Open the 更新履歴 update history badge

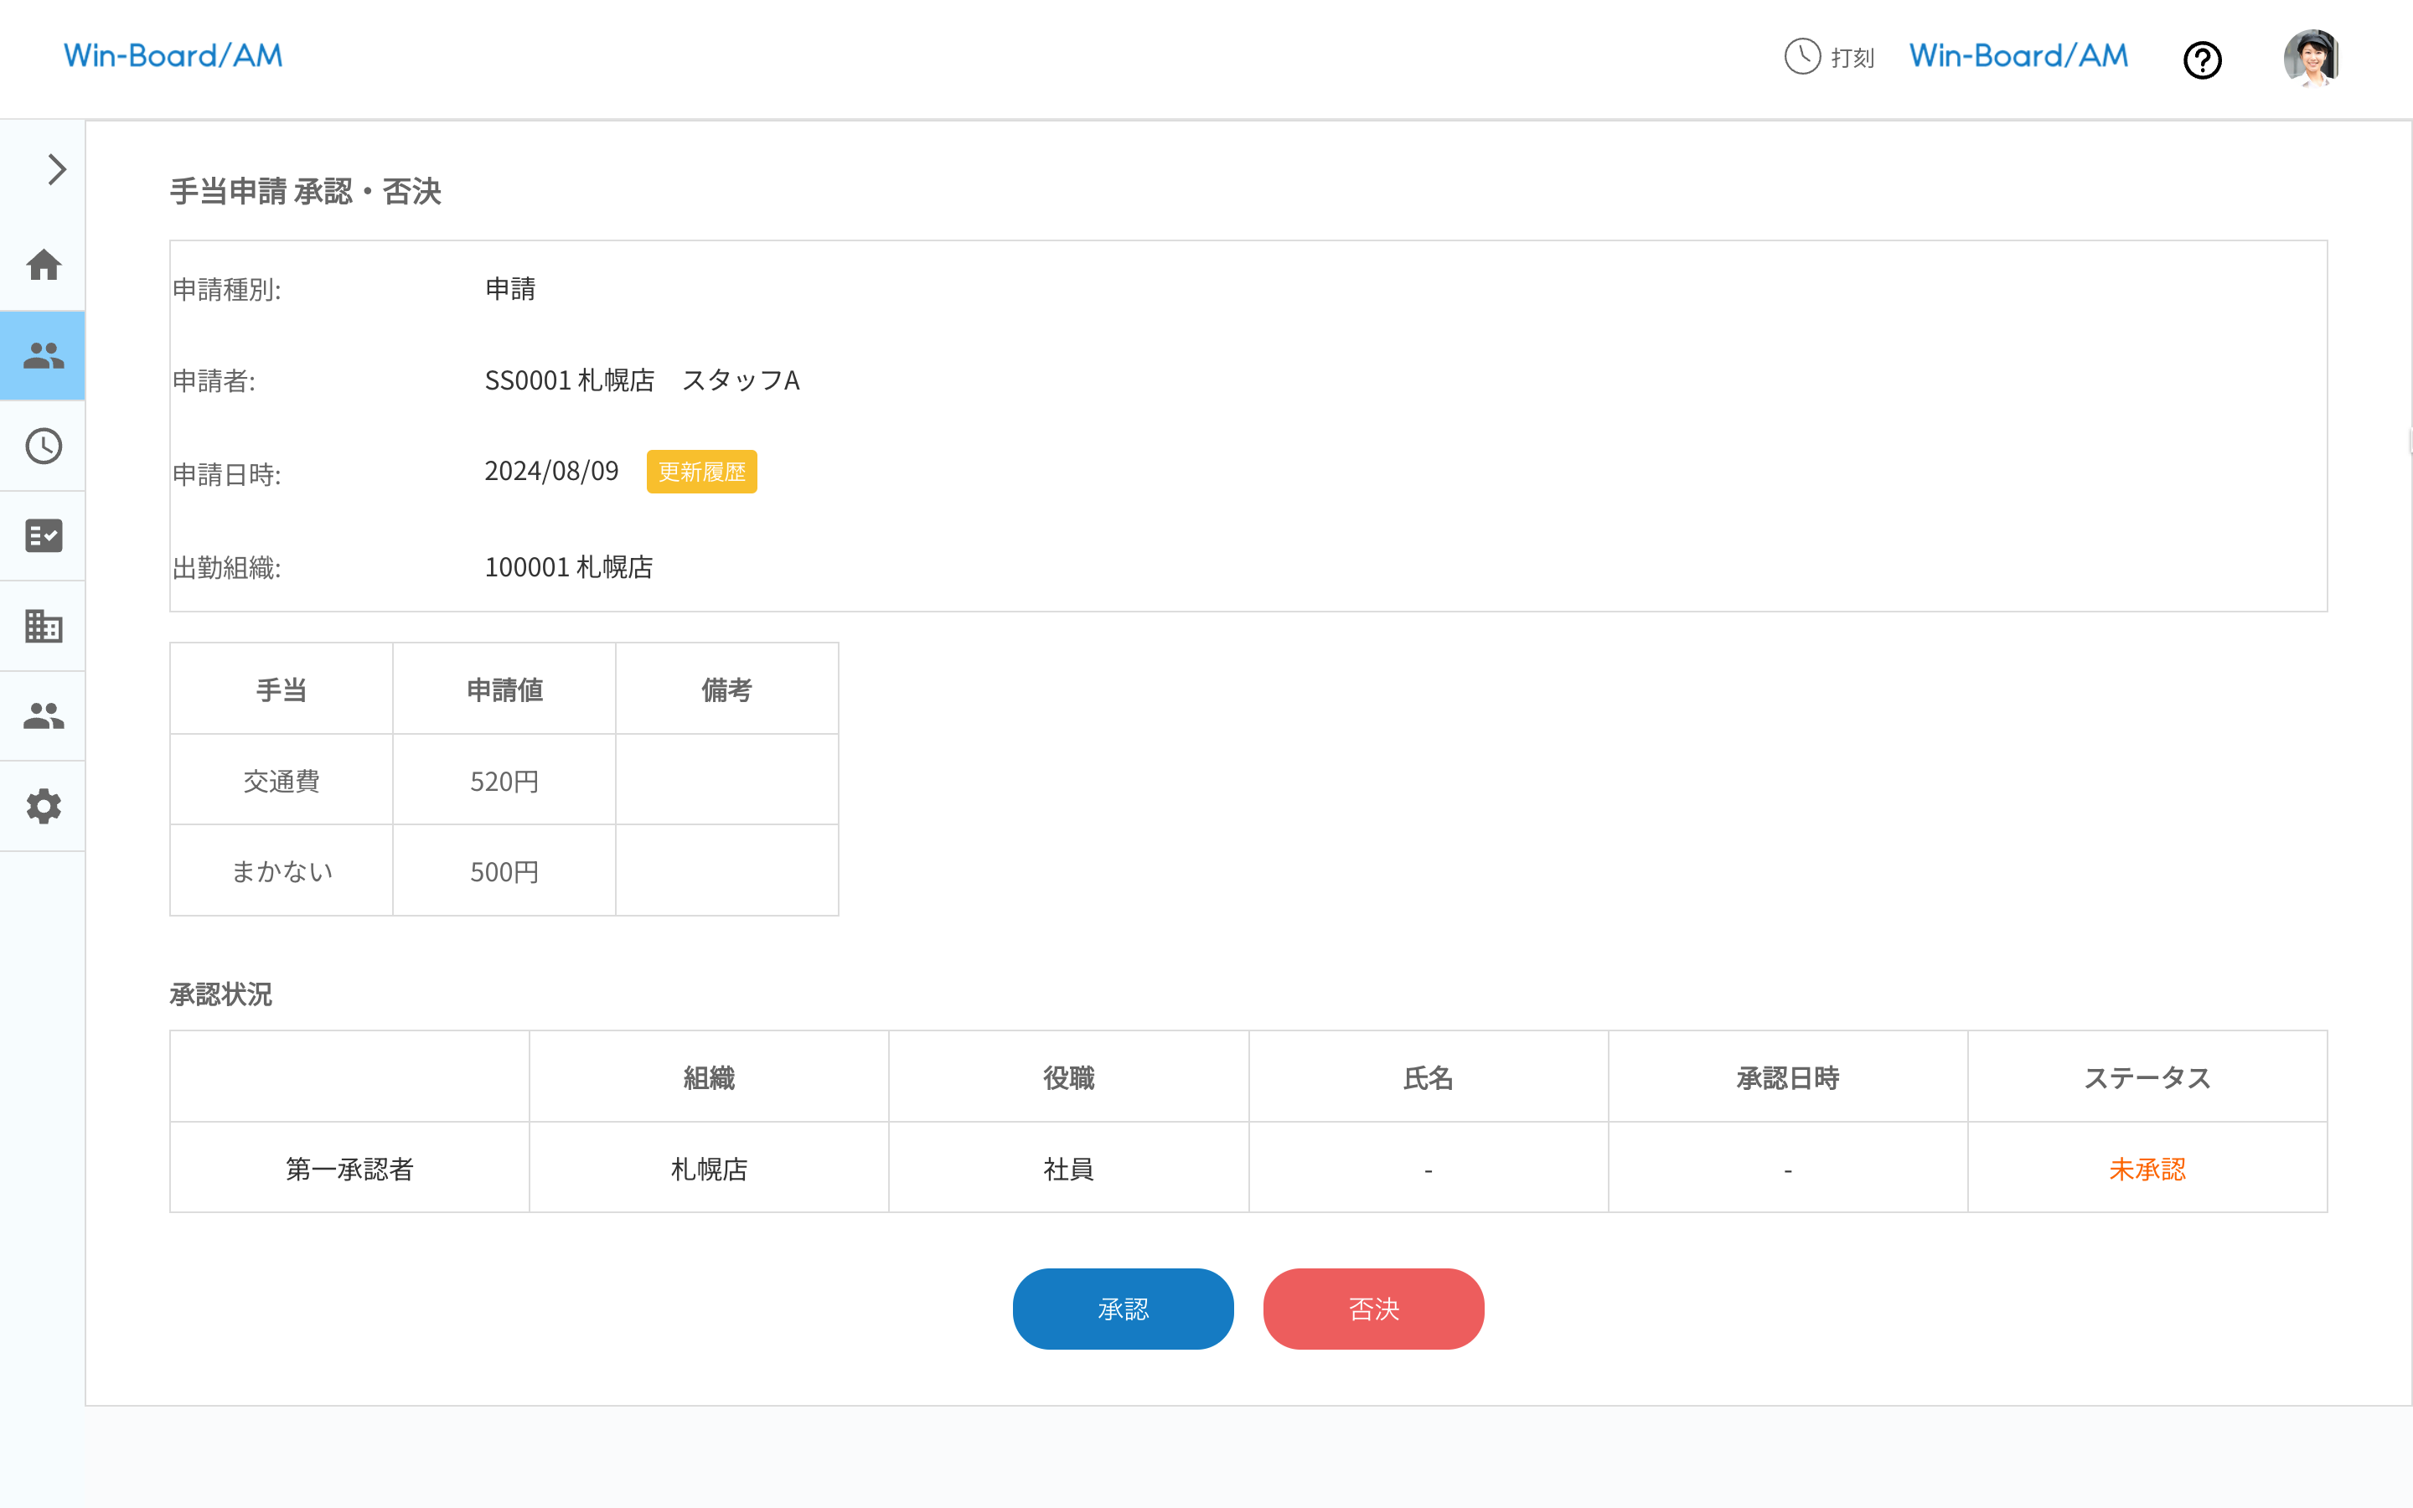pos(701,472)
